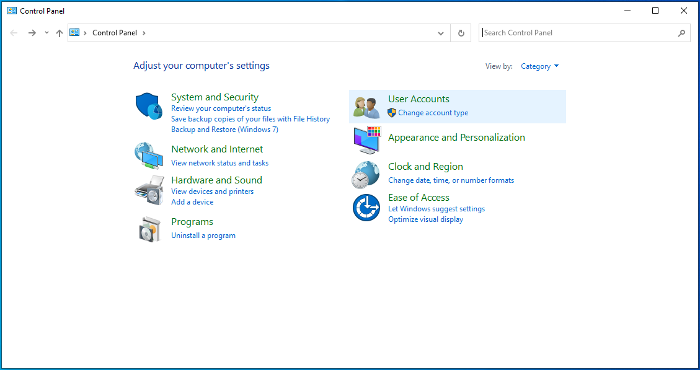Expand the recent locations arrow
Viewport: 700px width, 370px height.
(47, 33)
